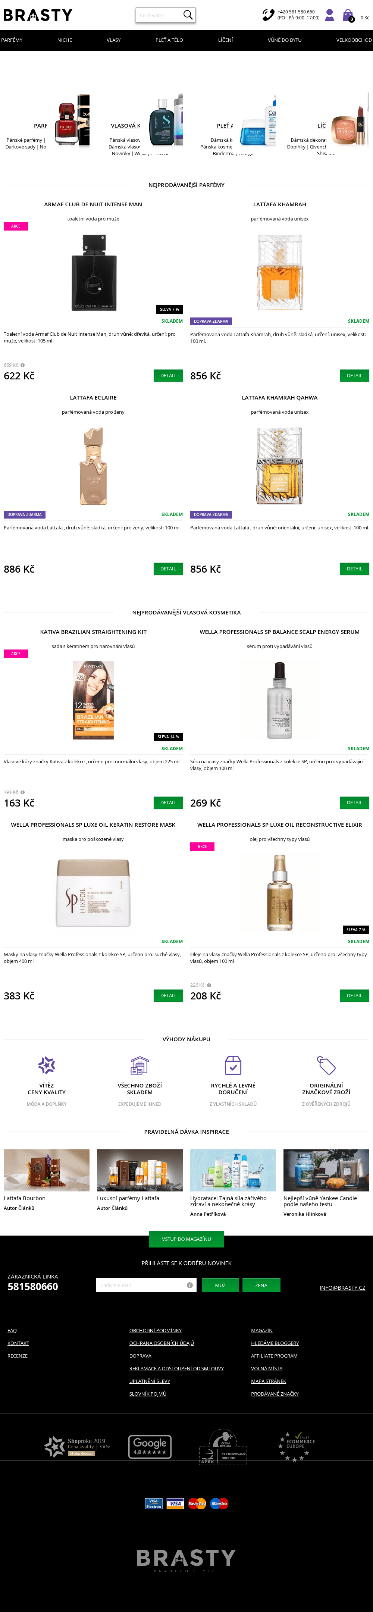Click the Google 4,8 rating badge
This screenshot has height=1612, width=373.
(x=150, y=1446)
